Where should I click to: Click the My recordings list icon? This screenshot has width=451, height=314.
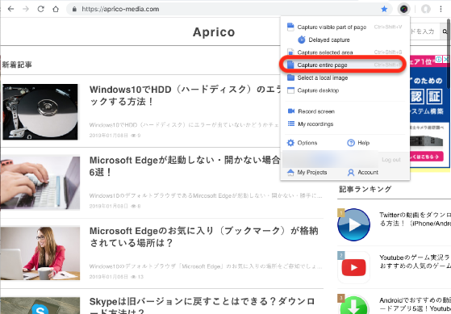click(x=291, y=124)
